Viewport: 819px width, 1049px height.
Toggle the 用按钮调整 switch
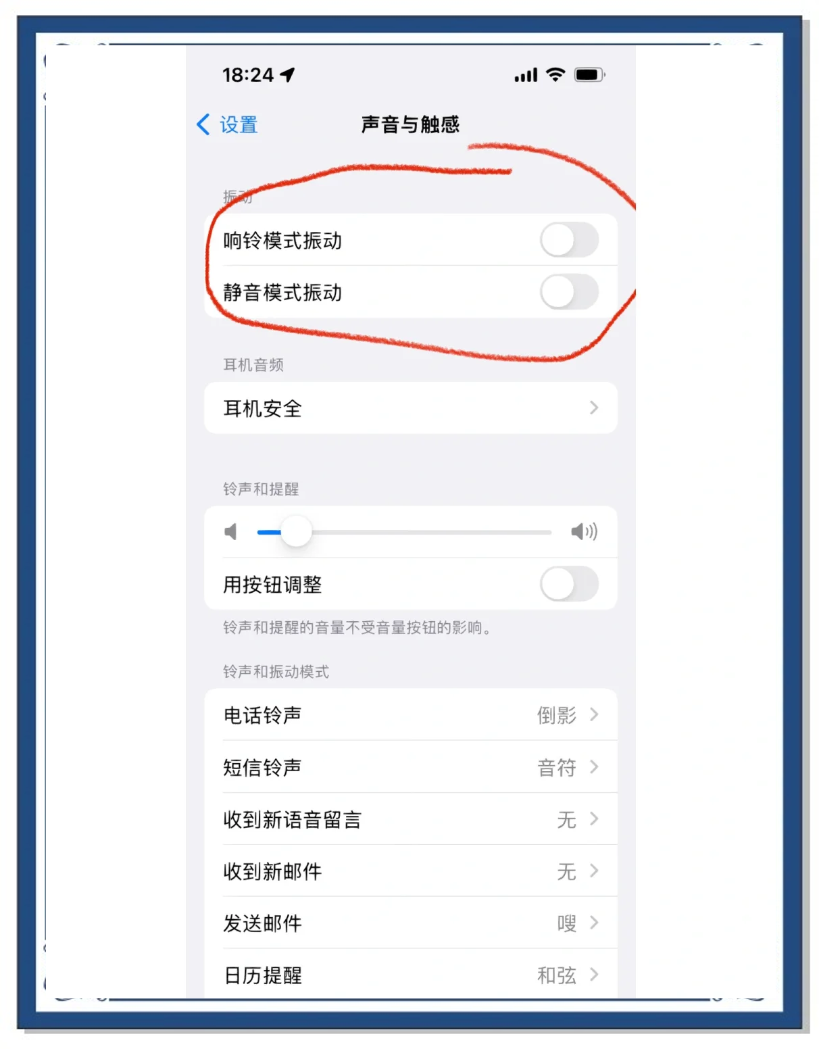569,584
